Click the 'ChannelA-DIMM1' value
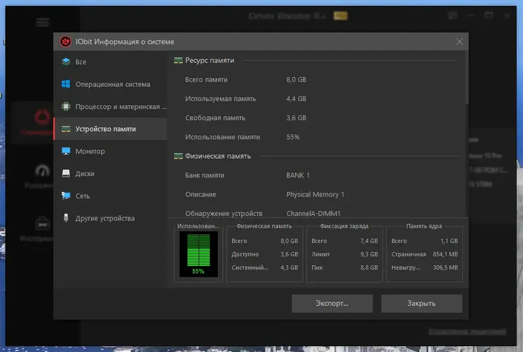Image resolution: width=523 pixels, height=352 pixels. click(314, 214)
